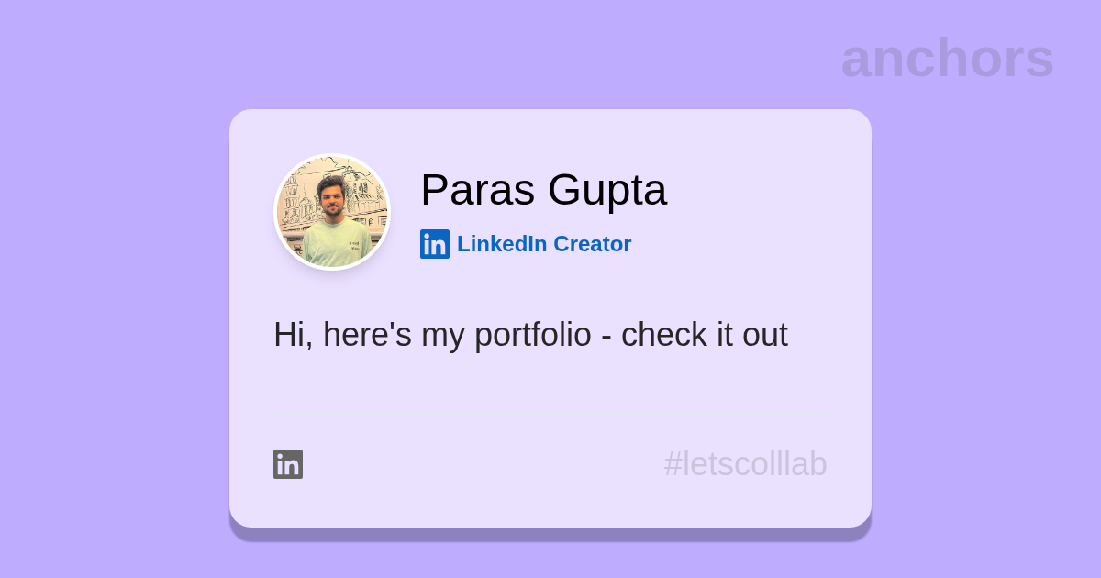The width and height of the screenshot is (1101, 578).
Task: Click the surname "Gupta"
Action: (607, 192)
